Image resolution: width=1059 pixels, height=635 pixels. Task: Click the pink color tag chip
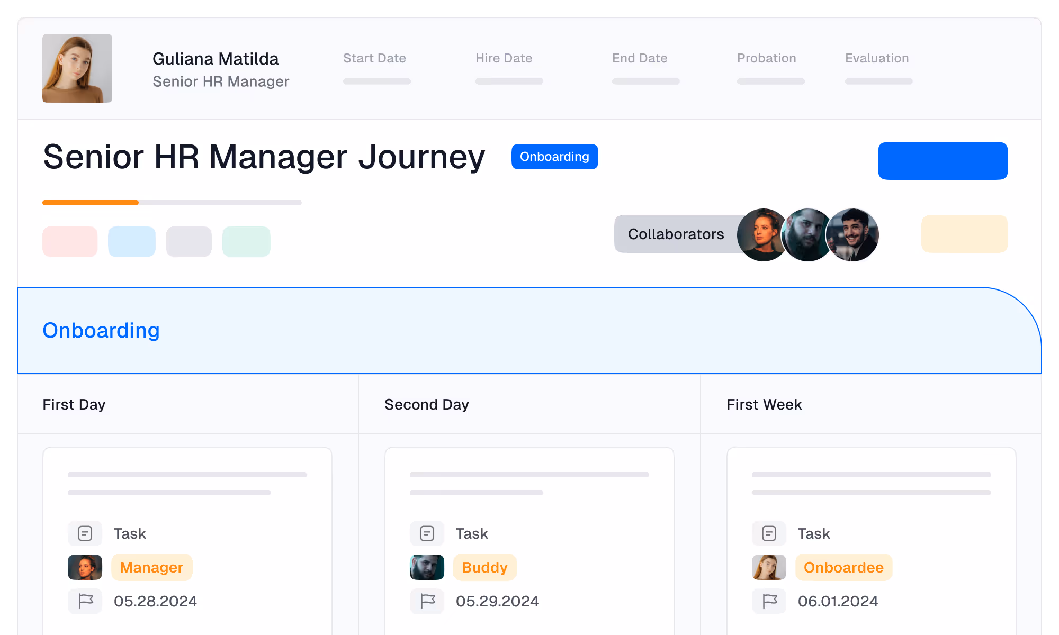[x=70, y=242]
